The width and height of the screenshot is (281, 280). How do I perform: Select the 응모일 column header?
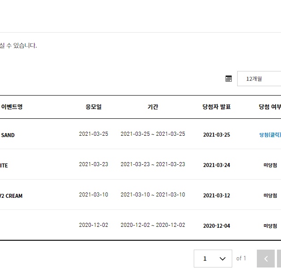click(x=94, y=107)
